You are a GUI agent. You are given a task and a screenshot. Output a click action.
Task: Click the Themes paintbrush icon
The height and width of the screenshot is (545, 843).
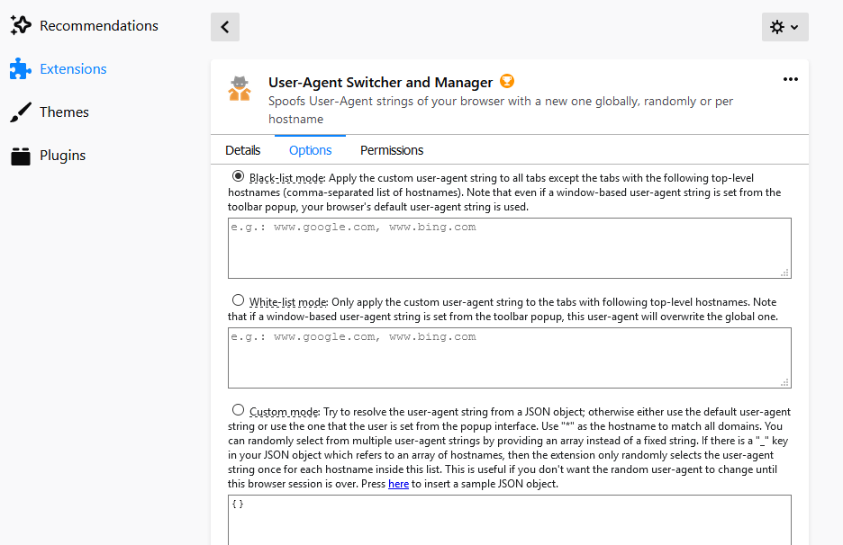21,112
